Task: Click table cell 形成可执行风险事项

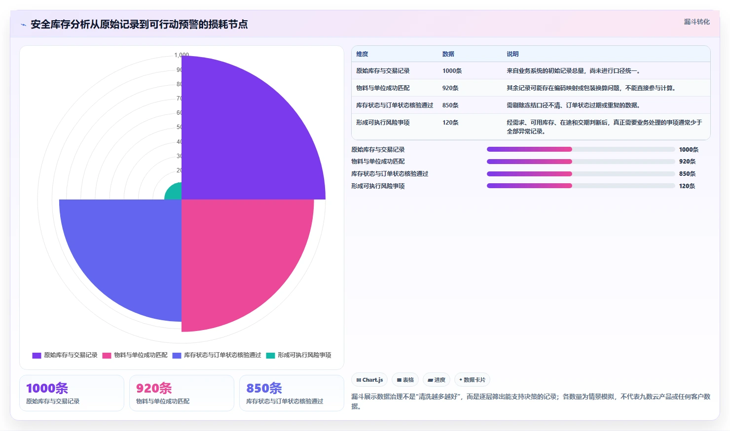Action: [x=383, y=123]
